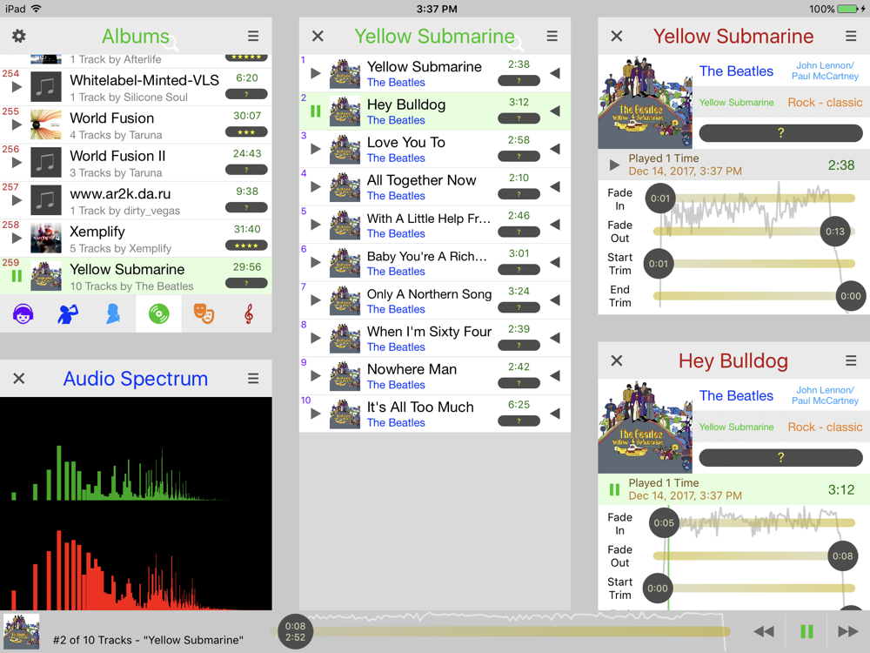The height and width of the screenshot is (653, 870).
Task: Open details arrow for With A Little Help
Action: (x=555, y=225)
